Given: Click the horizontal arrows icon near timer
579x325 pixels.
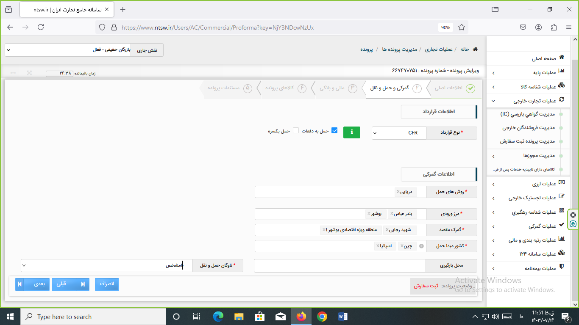Looking at the screenshot, I should (x=13, y=73).
